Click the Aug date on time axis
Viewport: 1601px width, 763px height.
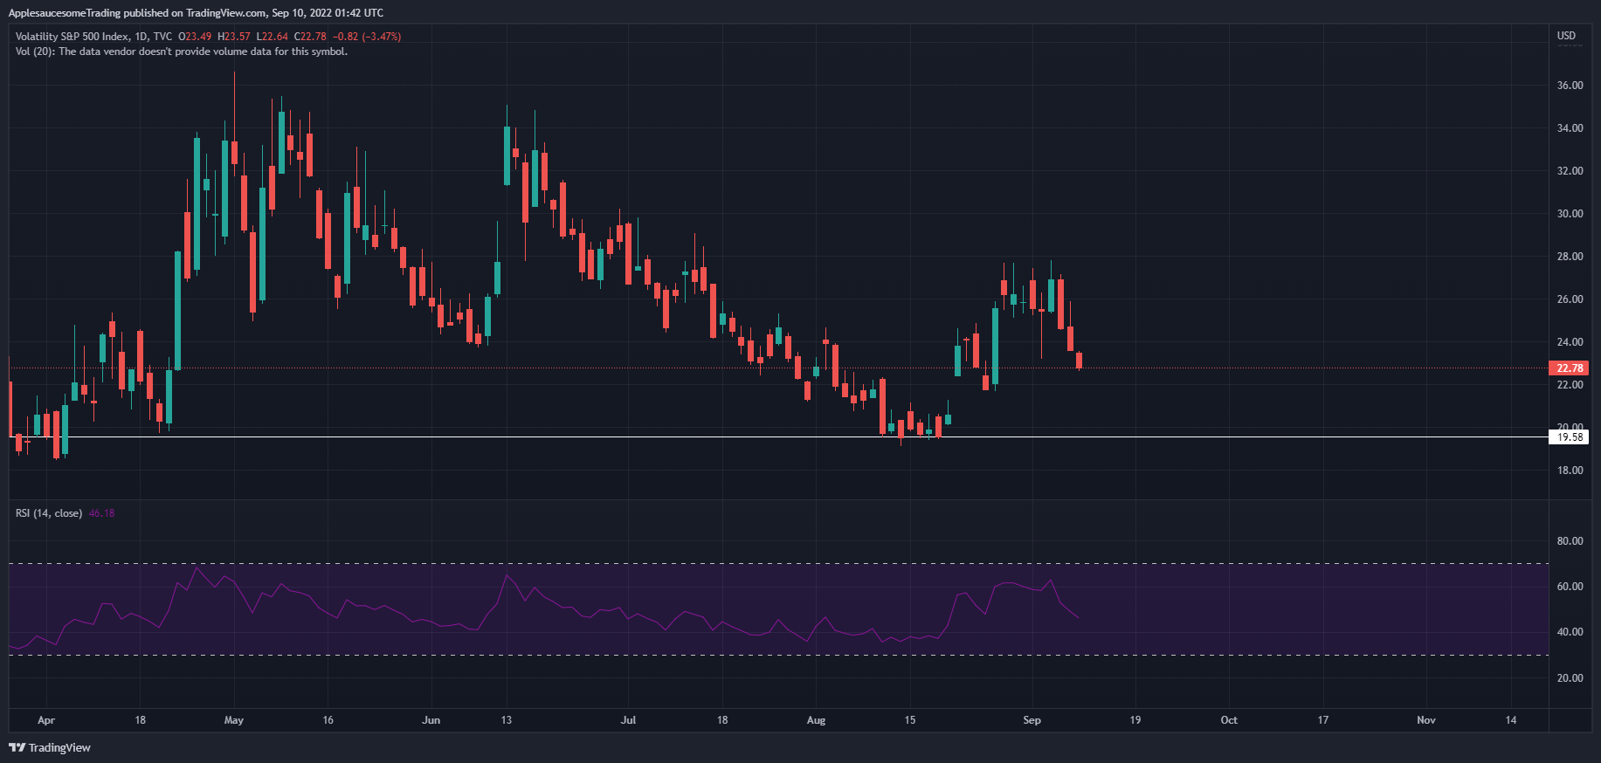[816, 720]
